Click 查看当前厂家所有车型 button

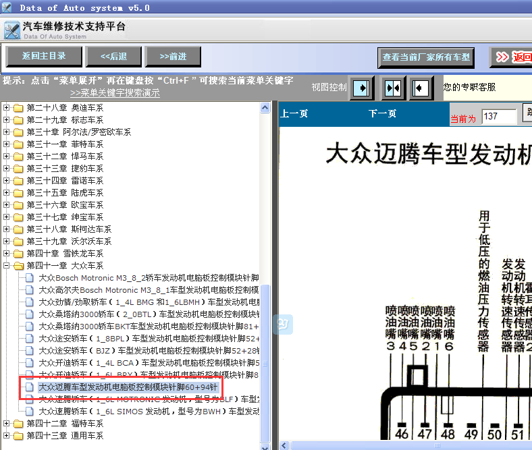point(426,57)
